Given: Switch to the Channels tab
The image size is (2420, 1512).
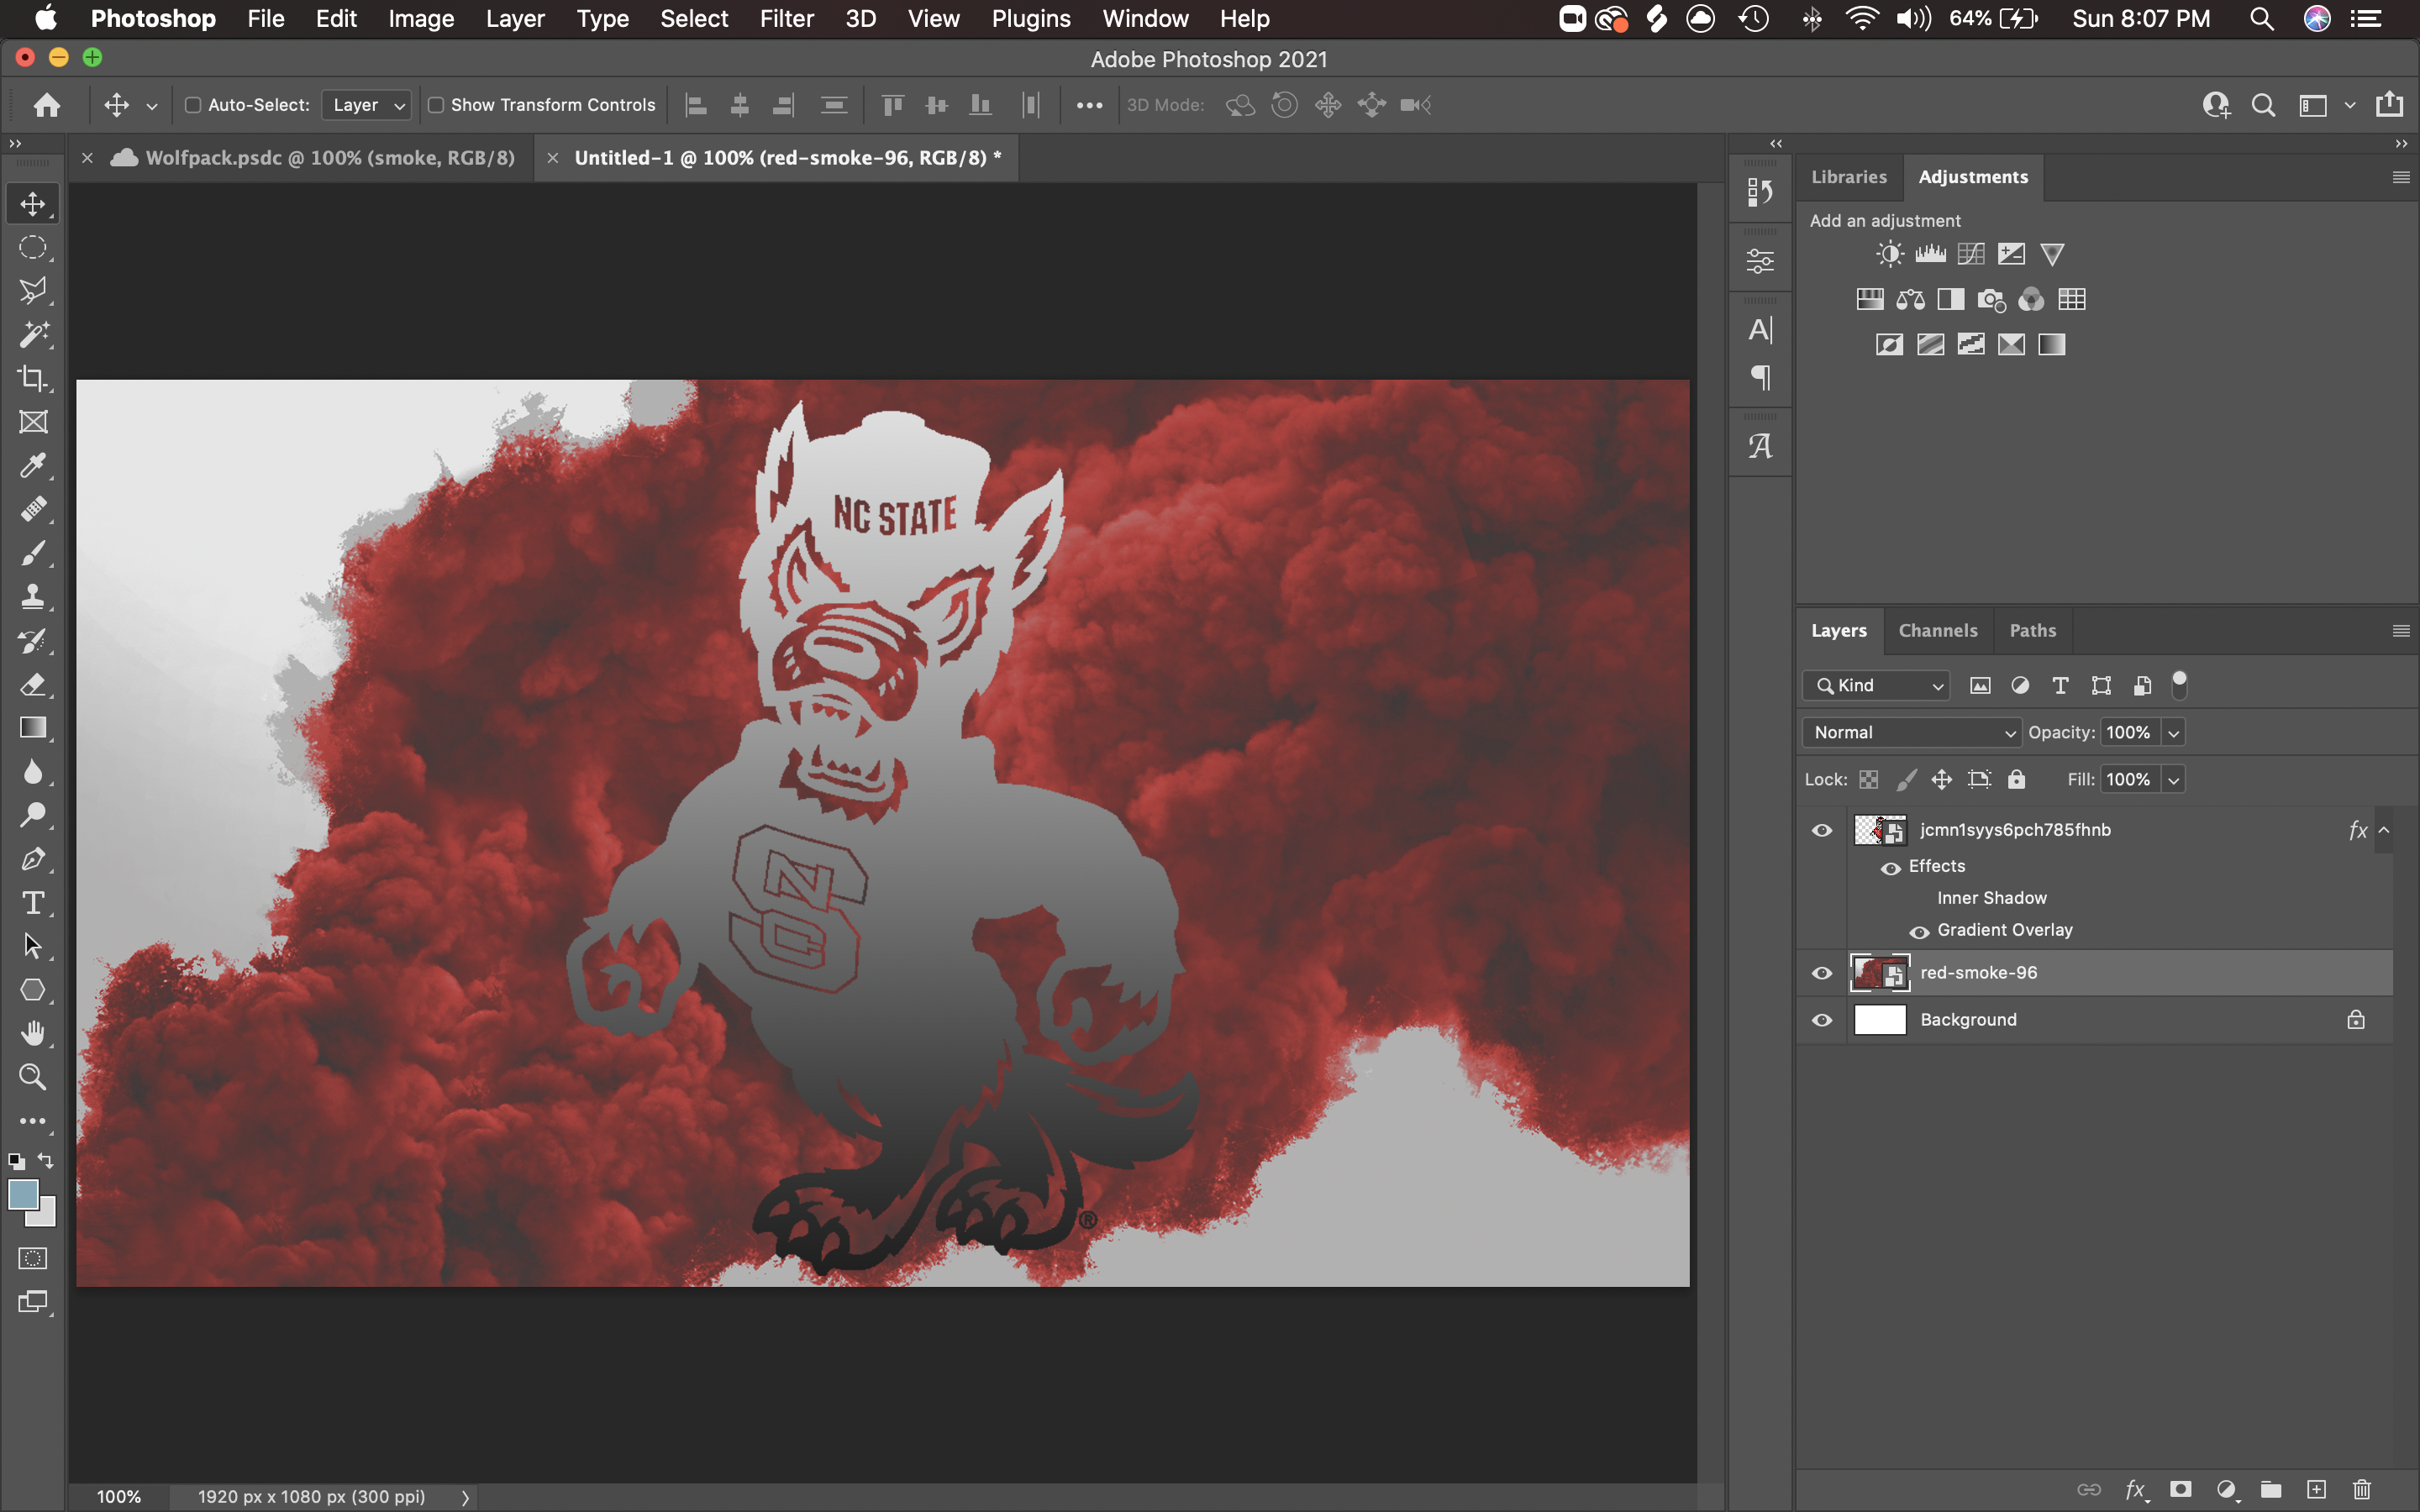Looking at the screenshot, I should tap(1937, 630).
